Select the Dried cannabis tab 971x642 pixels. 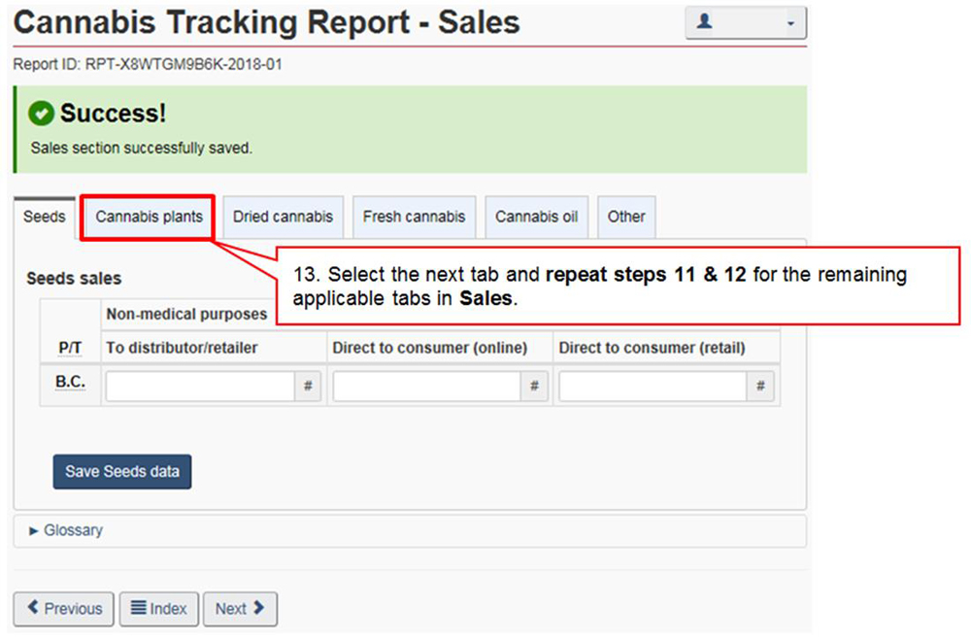click(x=283, y=217)
